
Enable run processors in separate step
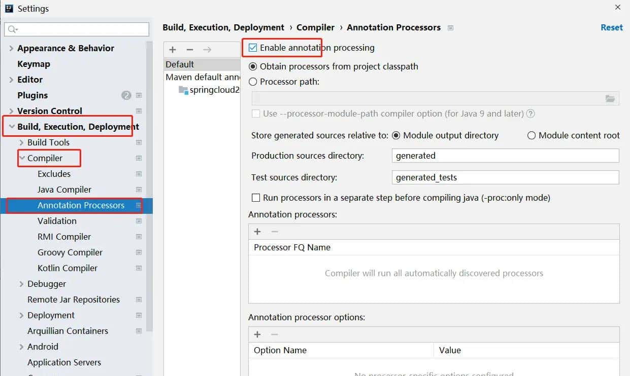256,198
